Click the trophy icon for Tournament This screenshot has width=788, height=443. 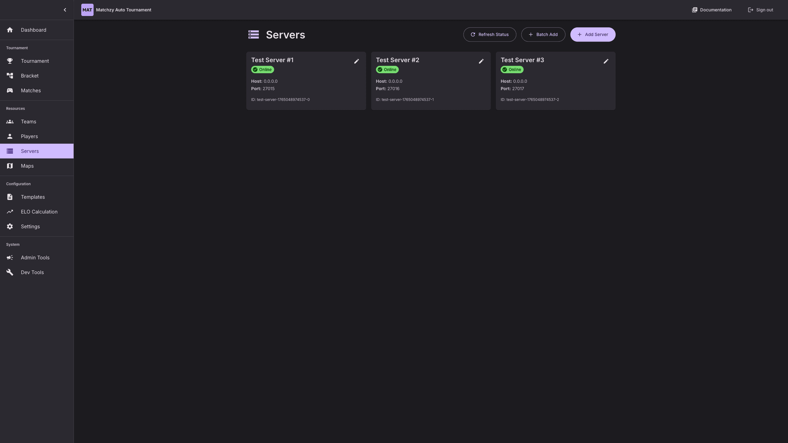tap(10, 61)
